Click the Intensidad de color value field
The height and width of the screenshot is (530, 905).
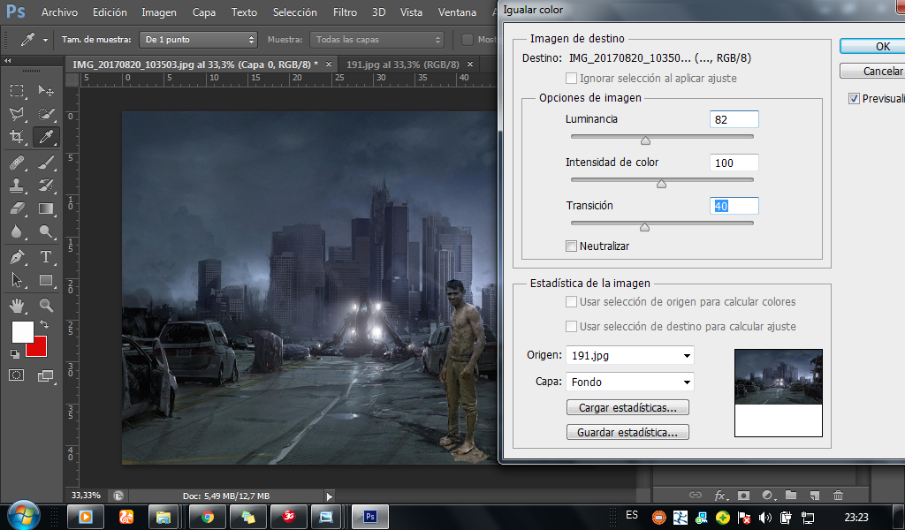pyautogui.click(x=734, y=163)
